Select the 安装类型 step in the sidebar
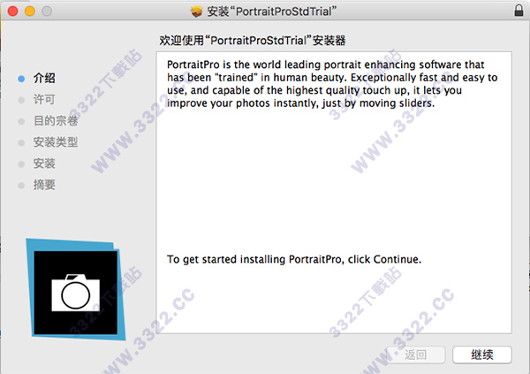 click(x=56, y=142)
